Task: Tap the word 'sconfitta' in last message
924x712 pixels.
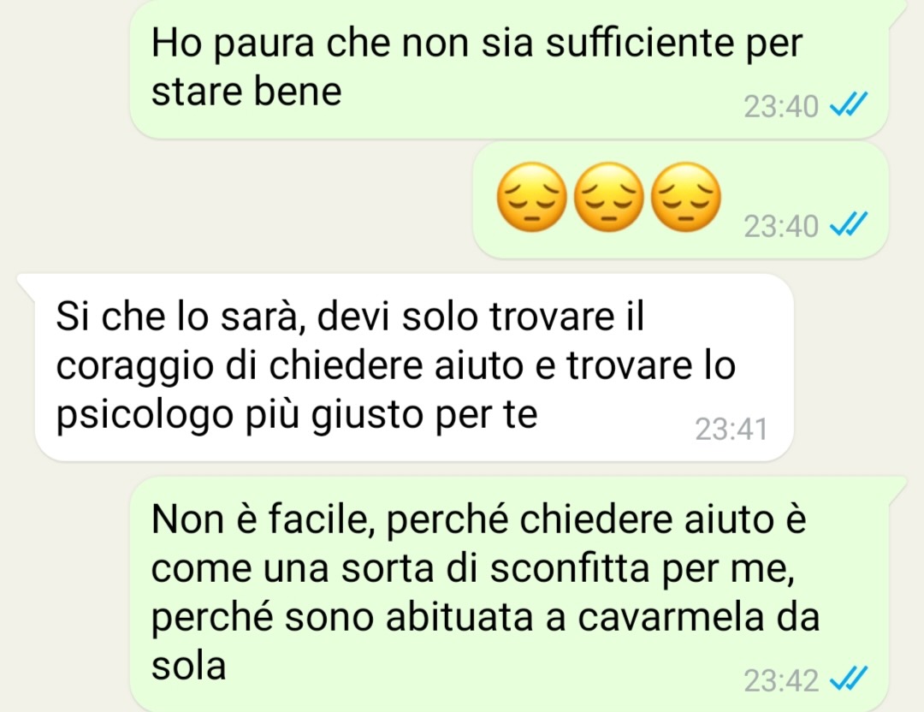Action: (570, 568)
